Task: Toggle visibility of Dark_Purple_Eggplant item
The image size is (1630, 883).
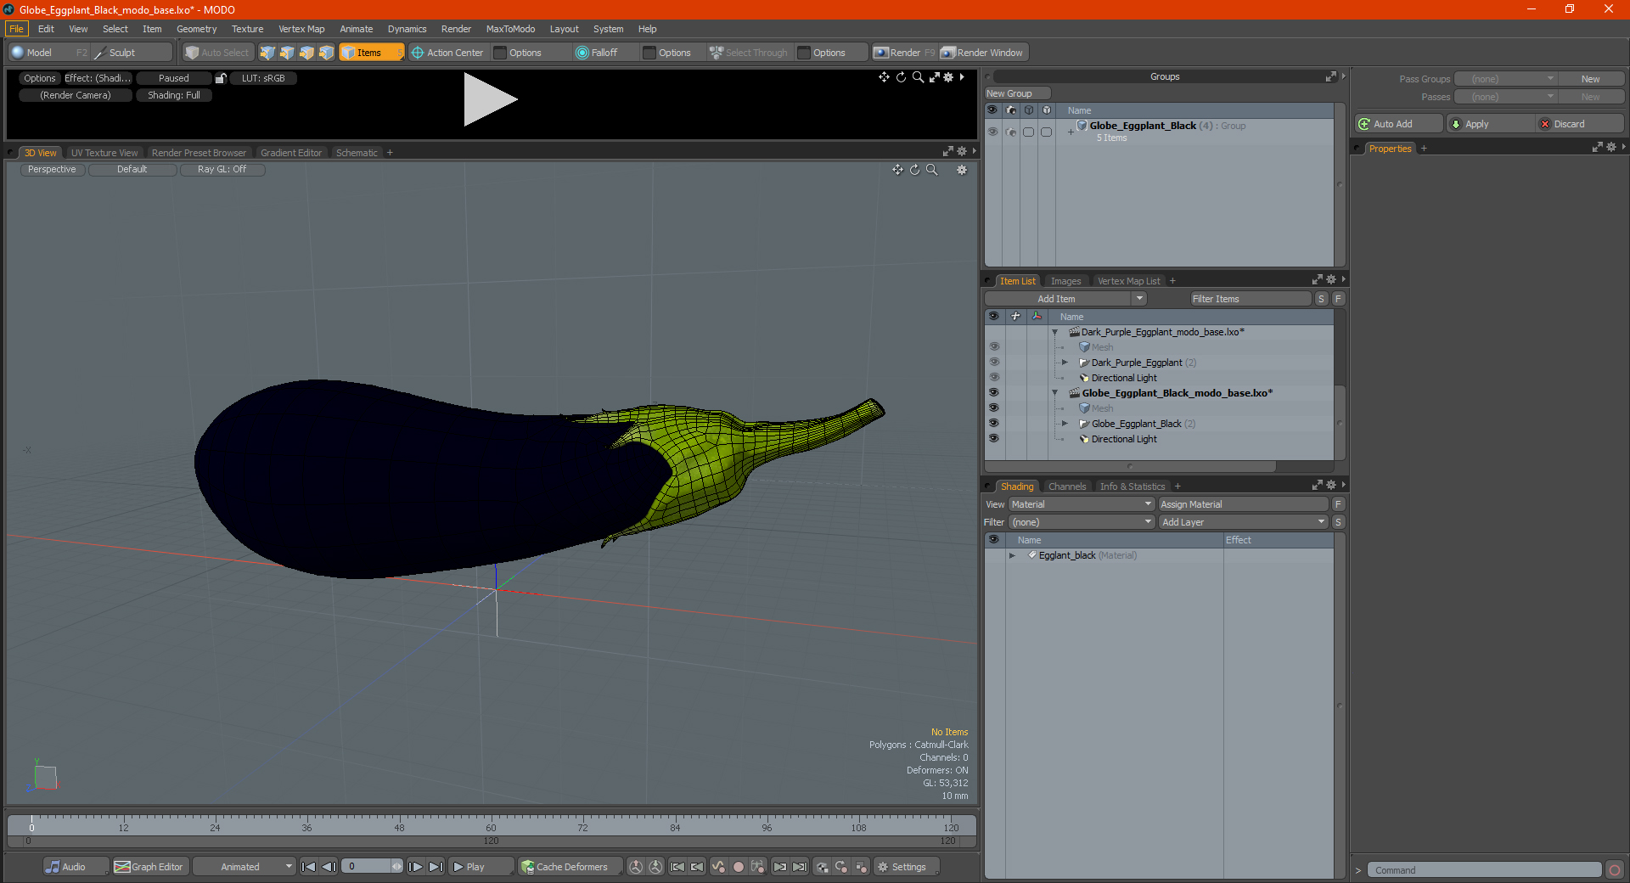Action: pyautogui.click(x=993, y=363)
